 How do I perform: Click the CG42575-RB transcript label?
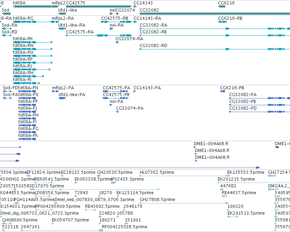point(115,18)
